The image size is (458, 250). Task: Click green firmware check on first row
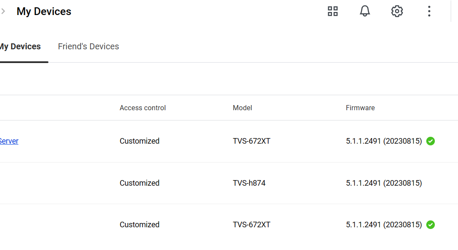431,141
